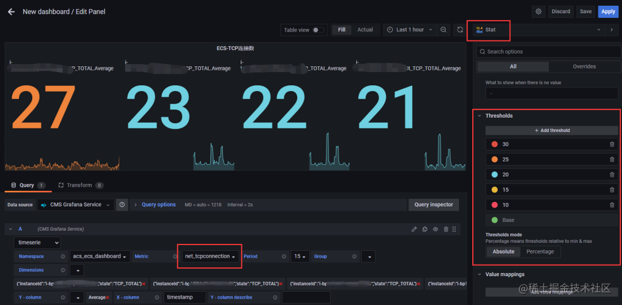Click the info icon next to Namespace

pyautogui.click(x=63, y=257)
